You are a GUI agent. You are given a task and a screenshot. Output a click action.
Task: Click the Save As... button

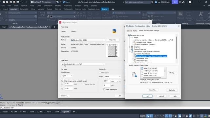pyautogui.click(x=153, y=90)
